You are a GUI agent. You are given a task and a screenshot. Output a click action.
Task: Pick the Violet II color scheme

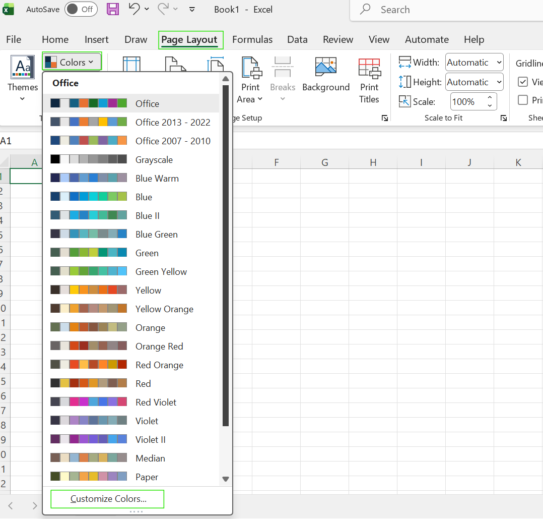pos(131,440)
